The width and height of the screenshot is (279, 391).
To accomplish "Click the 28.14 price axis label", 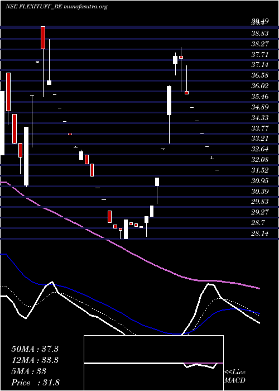I will coord(260,233).
